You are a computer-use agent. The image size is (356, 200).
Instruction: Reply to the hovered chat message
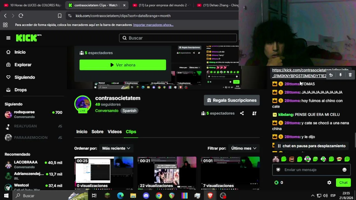tap(331, 75)
